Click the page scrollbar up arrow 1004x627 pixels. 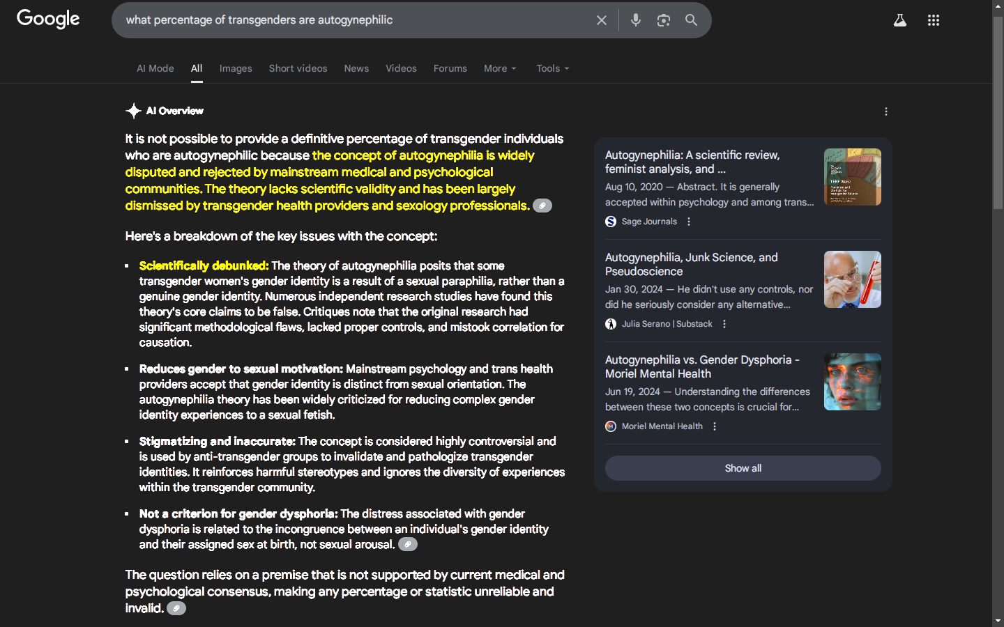[x=998, y=6]
